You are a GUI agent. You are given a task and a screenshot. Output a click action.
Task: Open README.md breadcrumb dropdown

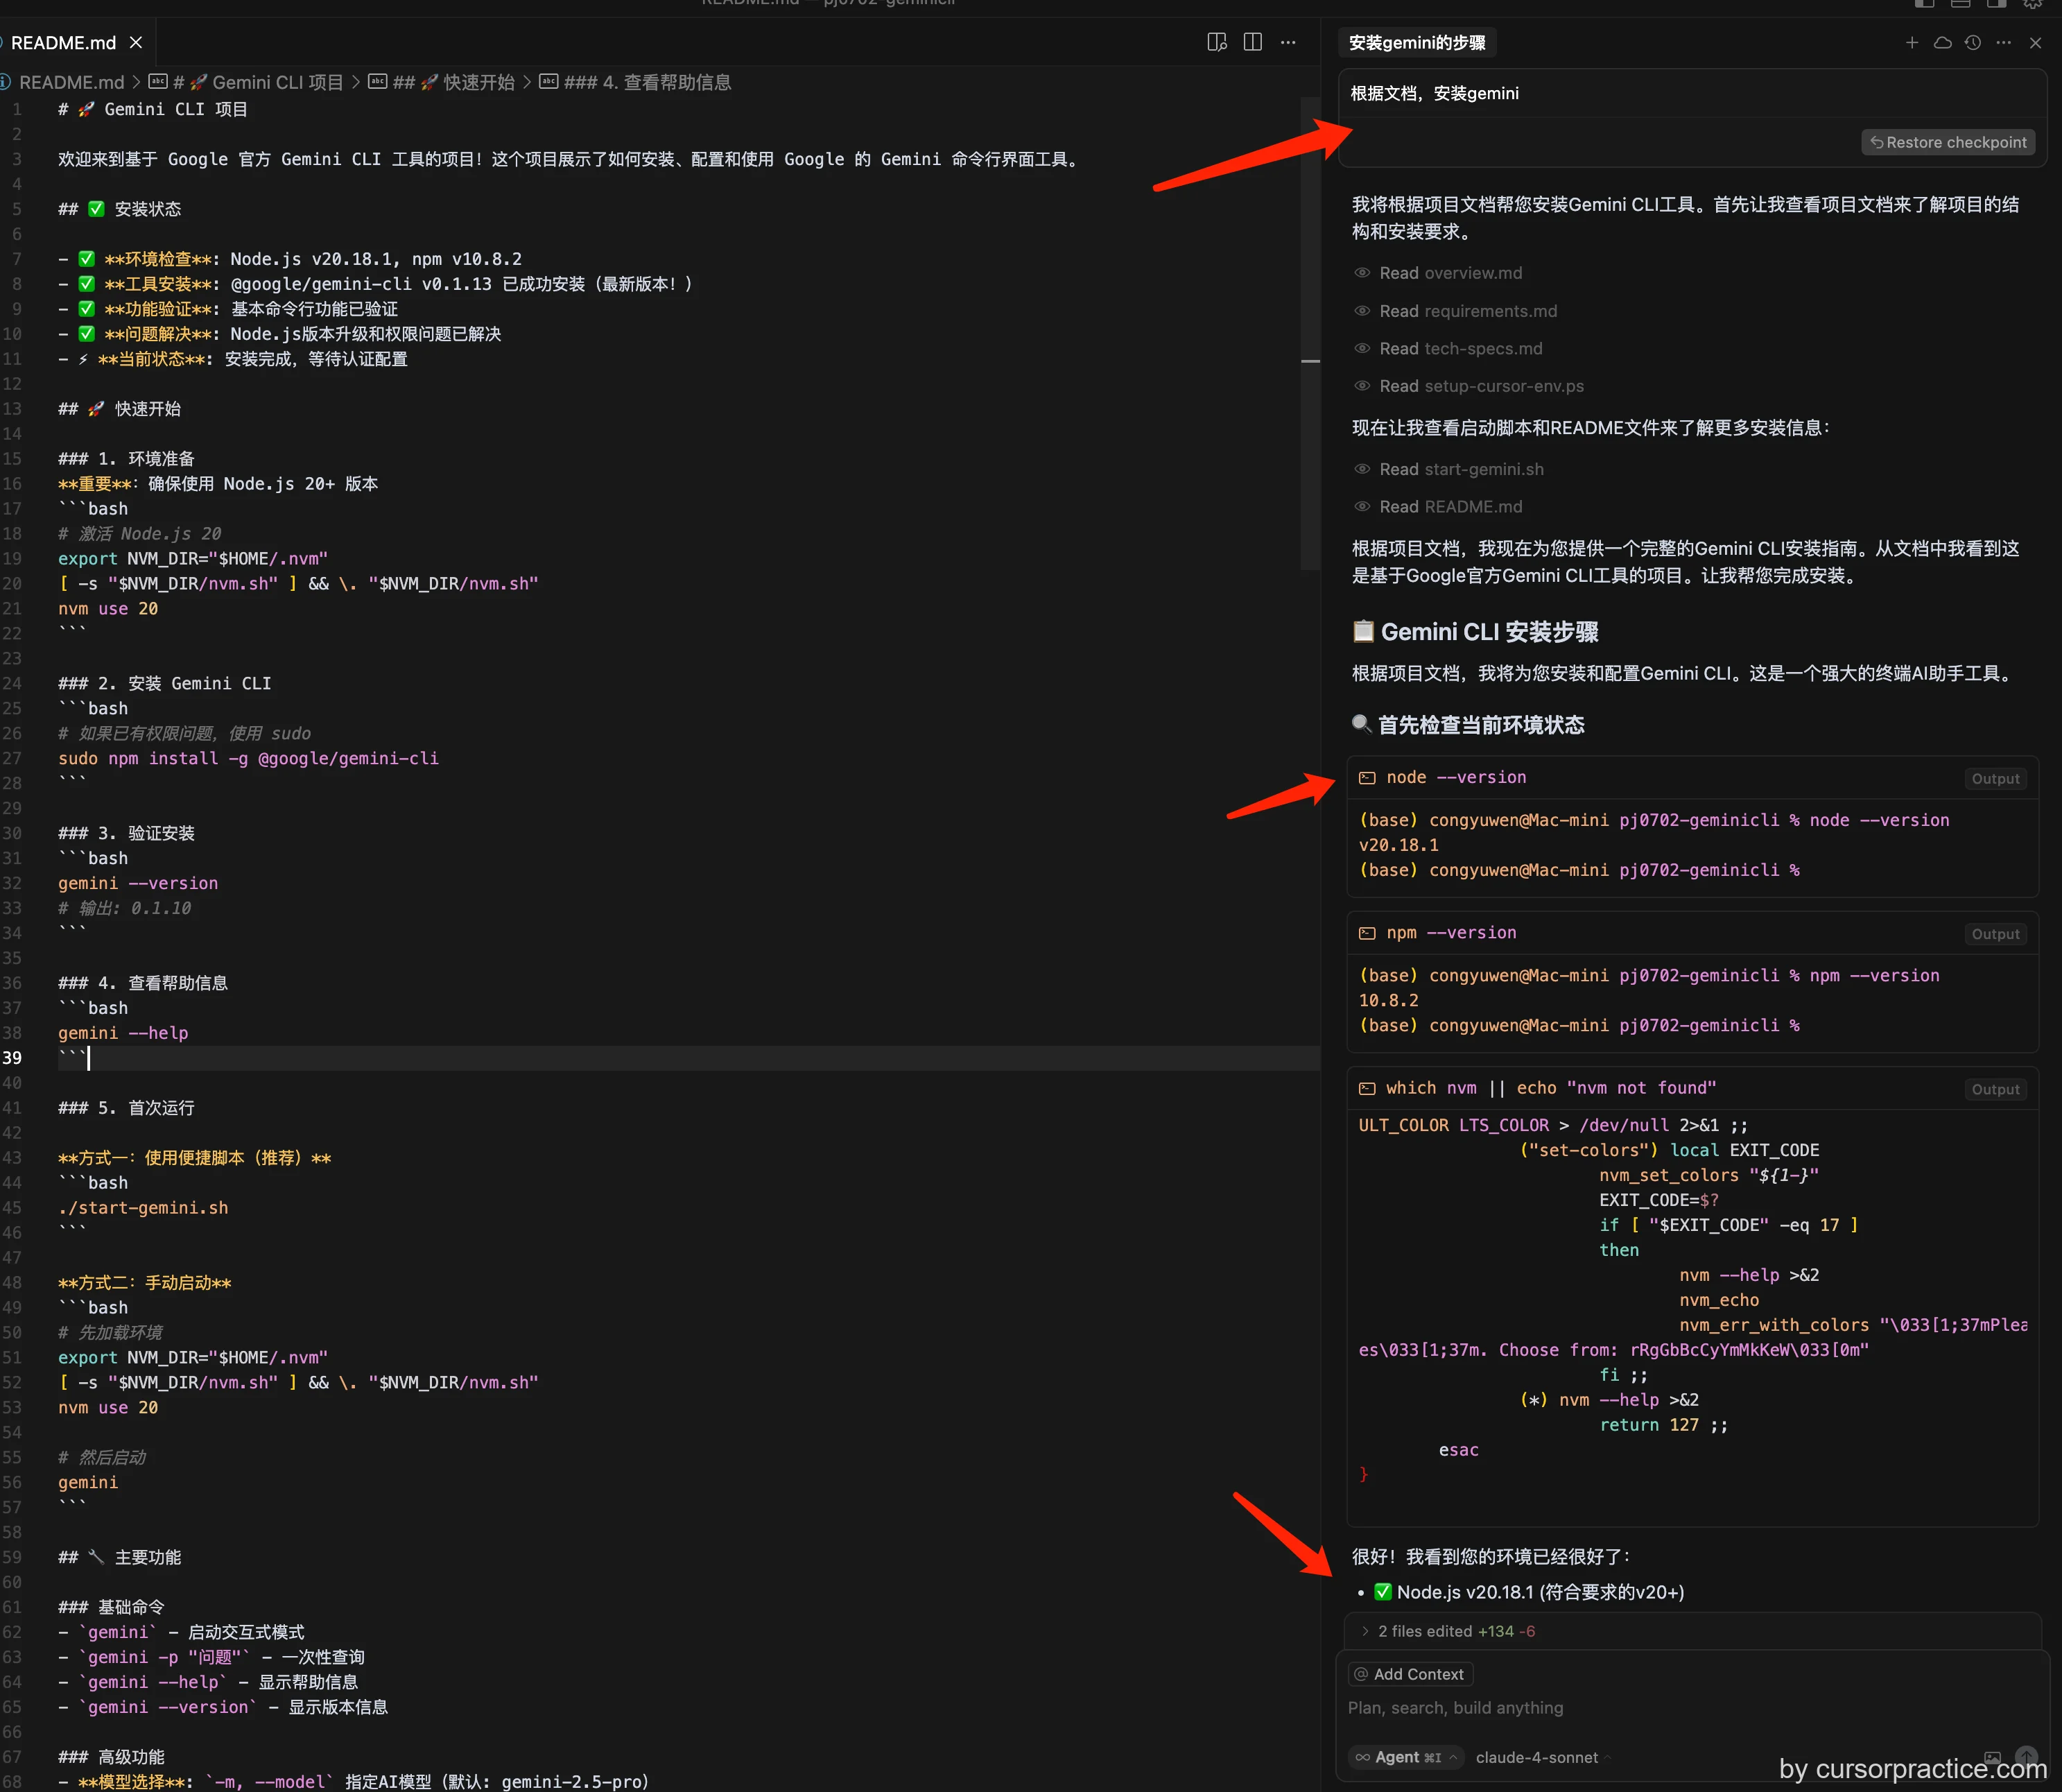[x=71, y=82]
